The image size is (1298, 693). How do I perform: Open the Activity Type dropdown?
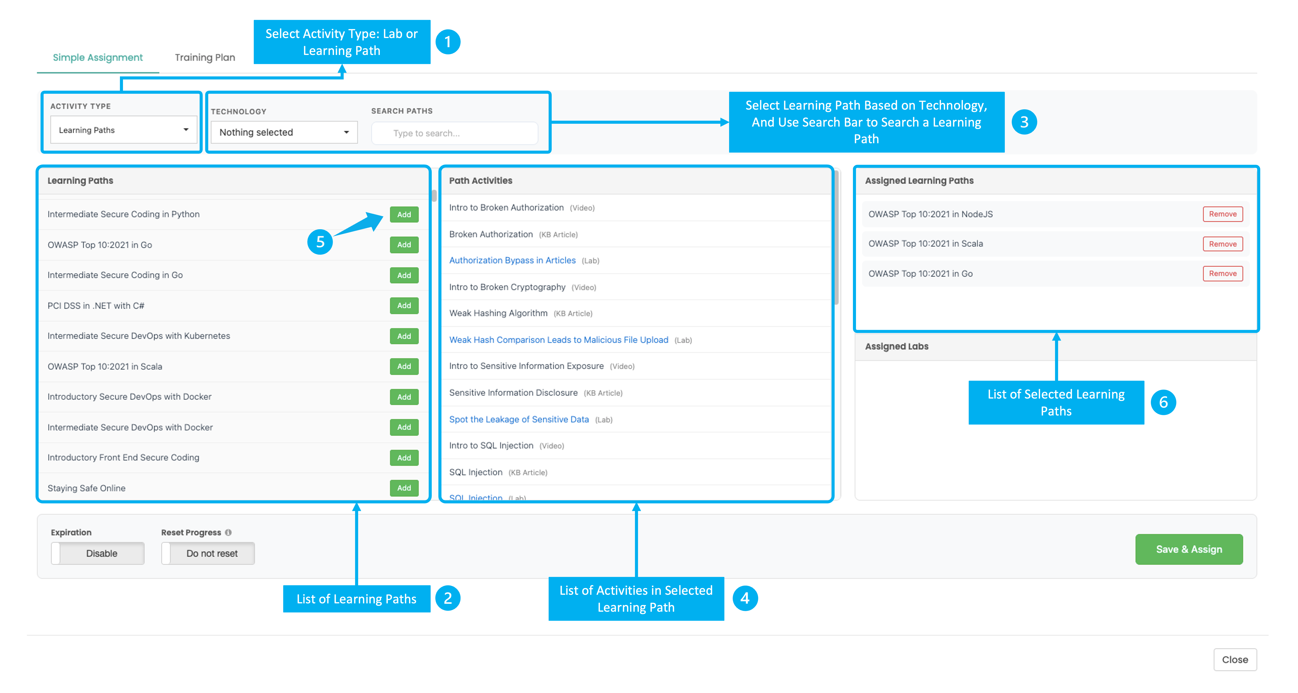click(124, 130)
